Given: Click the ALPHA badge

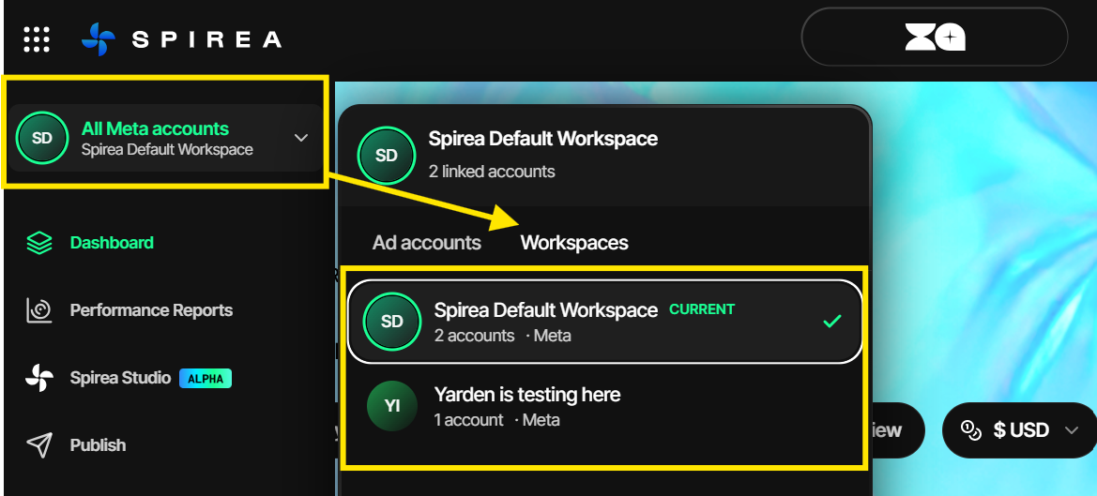Looking at the screenshot, I should pyautogui.click(x=206, y=379).
